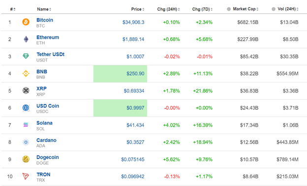This screenshot has height=186, width=307.
Task: Select XRP 7D change +21.86%
Action: point(203,91)
